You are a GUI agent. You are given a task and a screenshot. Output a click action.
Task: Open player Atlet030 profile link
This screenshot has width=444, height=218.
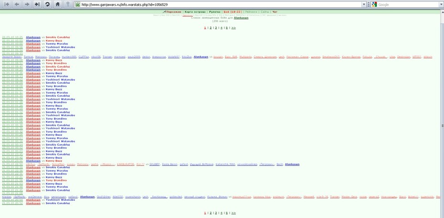pyautogui.click(x=117, y=197)
